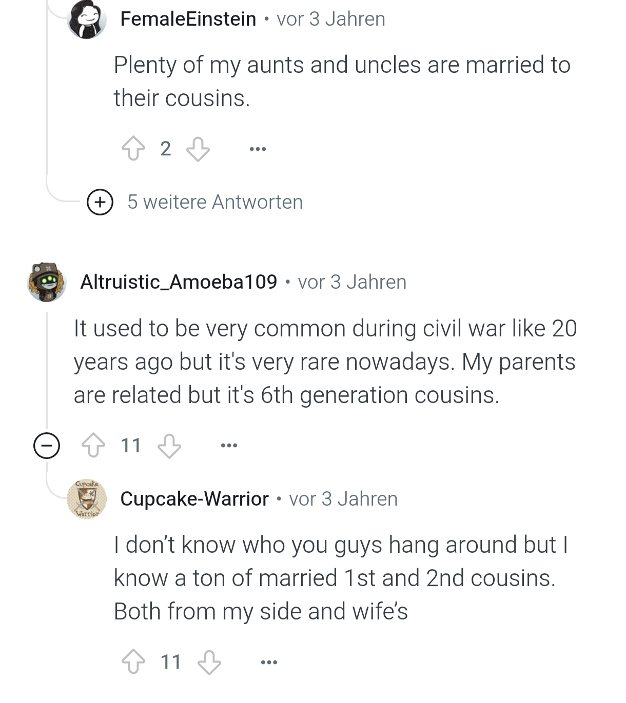
Task: Click the timestamp on Cupcake-Warrior's comment
Action: 343,499
